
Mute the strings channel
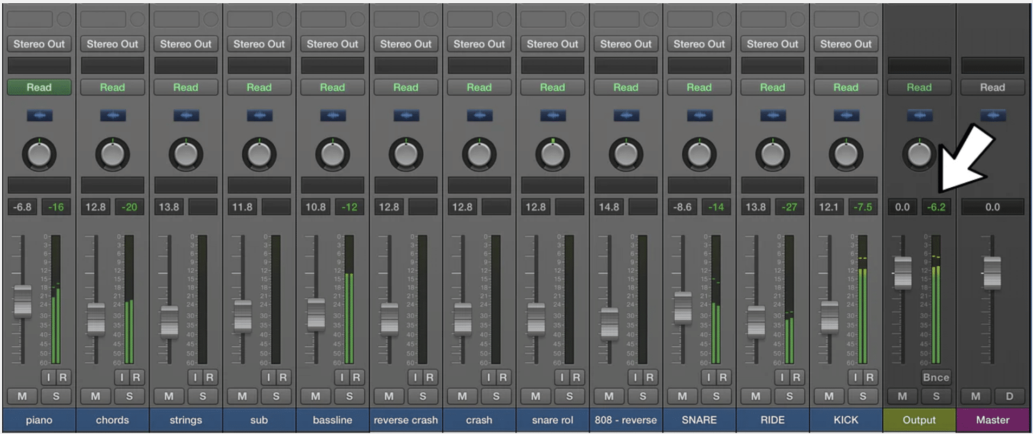click(169, 396)
